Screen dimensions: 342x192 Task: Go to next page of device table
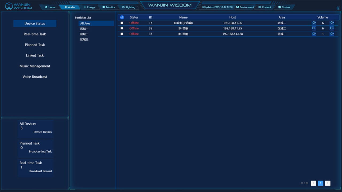point(328,183)
